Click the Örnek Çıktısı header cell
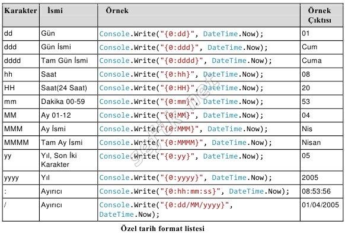 click(x=322, y=15)
